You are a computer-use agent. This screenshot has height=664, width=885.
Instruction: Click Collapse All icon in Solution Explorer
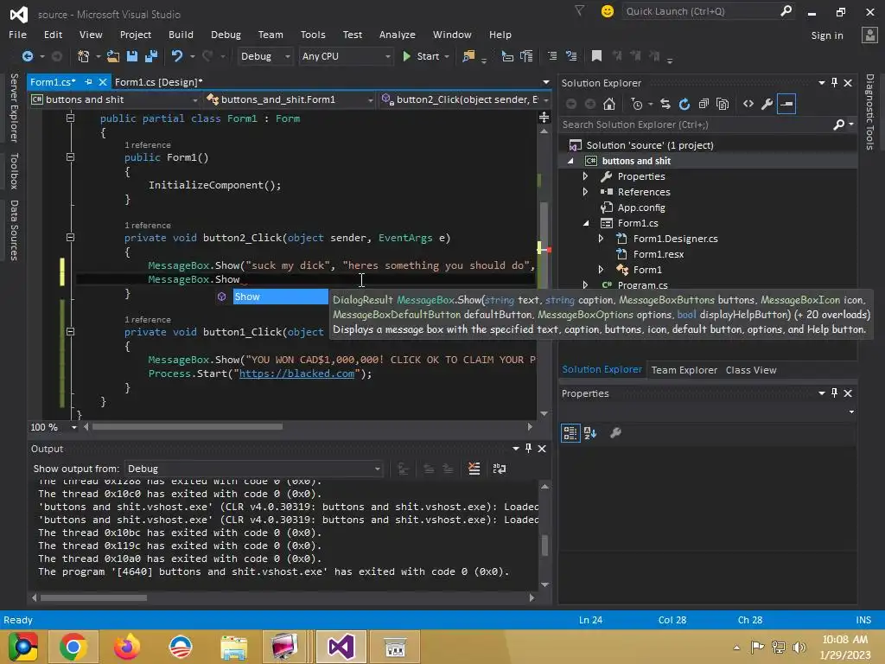coord(704,104)
